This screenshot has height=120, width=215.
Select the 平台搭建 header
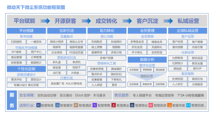26,31
